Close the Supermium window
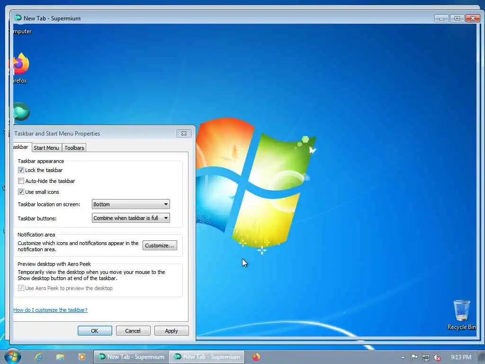The image size is (485, 364). [473, 18]
